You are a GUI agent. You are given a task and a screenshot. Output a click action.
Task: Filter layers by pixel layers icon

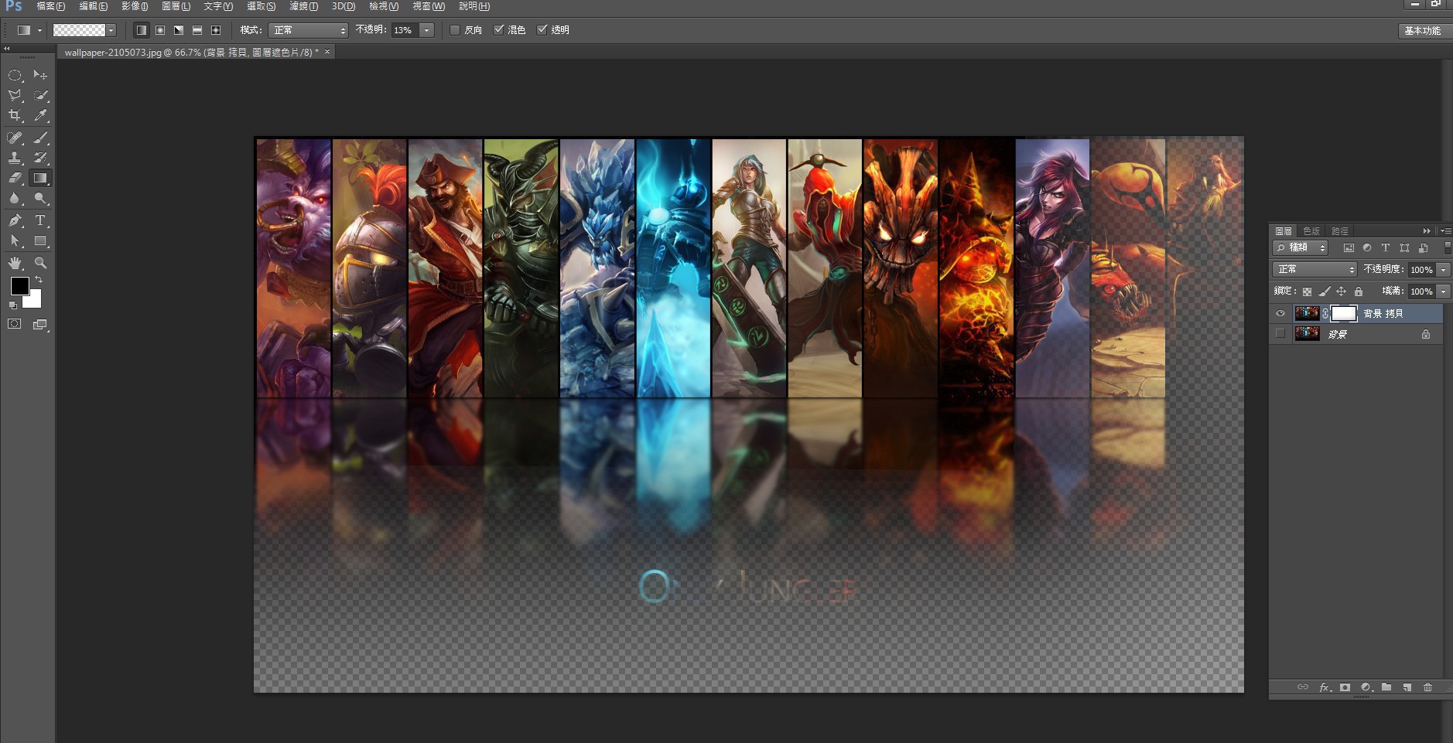tap(1349, 248)
